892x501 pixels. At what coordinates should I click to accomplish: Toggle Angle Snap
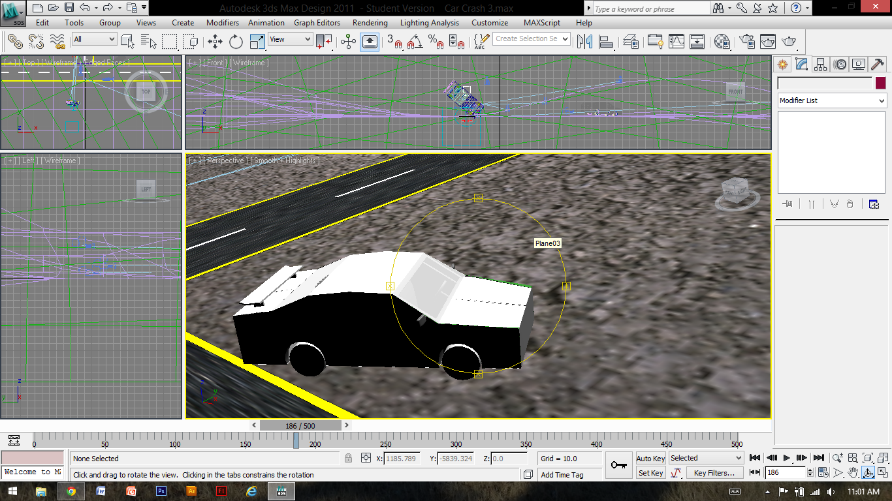[415, 41]
